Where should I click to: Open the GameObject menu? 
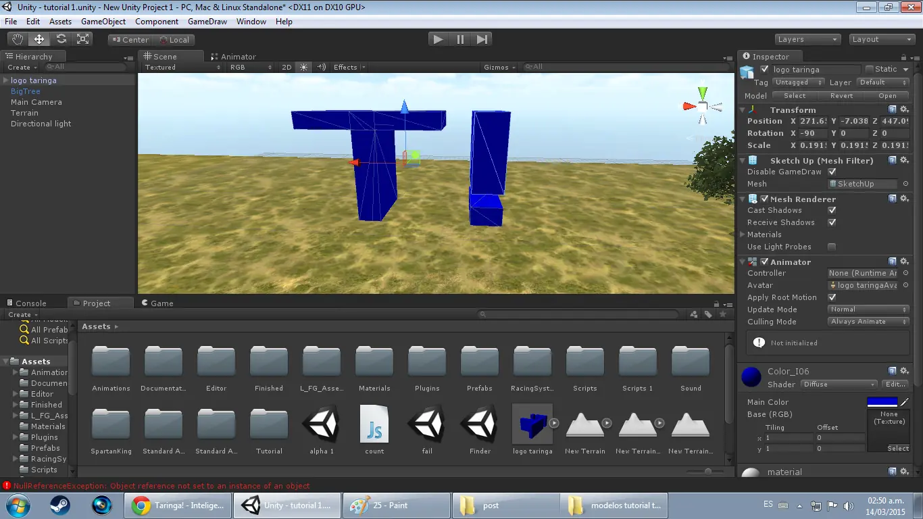pyautogui.click(x=103, y=22)
